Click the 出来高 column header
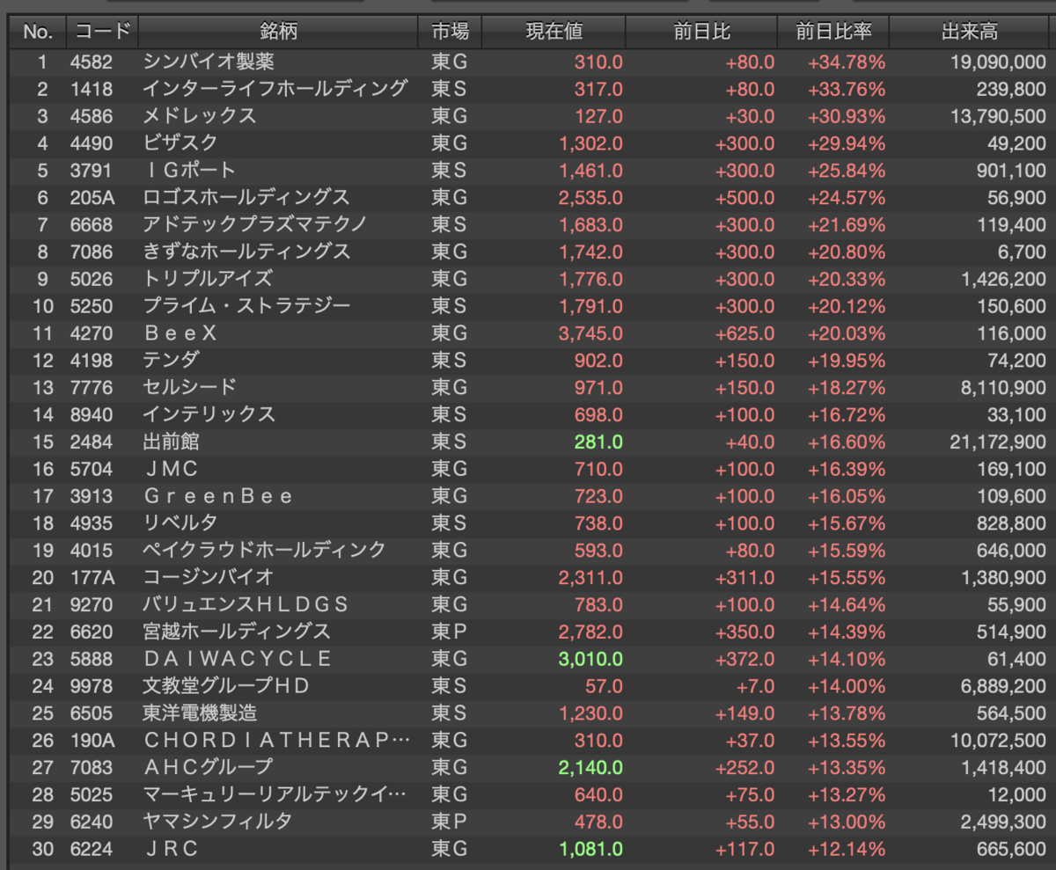1056x870 pixels. [x=970, y=33]
